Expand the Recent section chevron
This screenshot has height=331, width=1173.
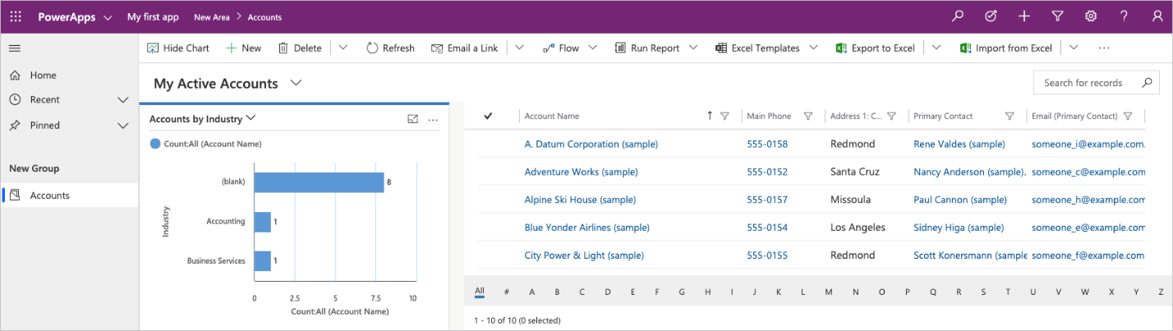123,100
